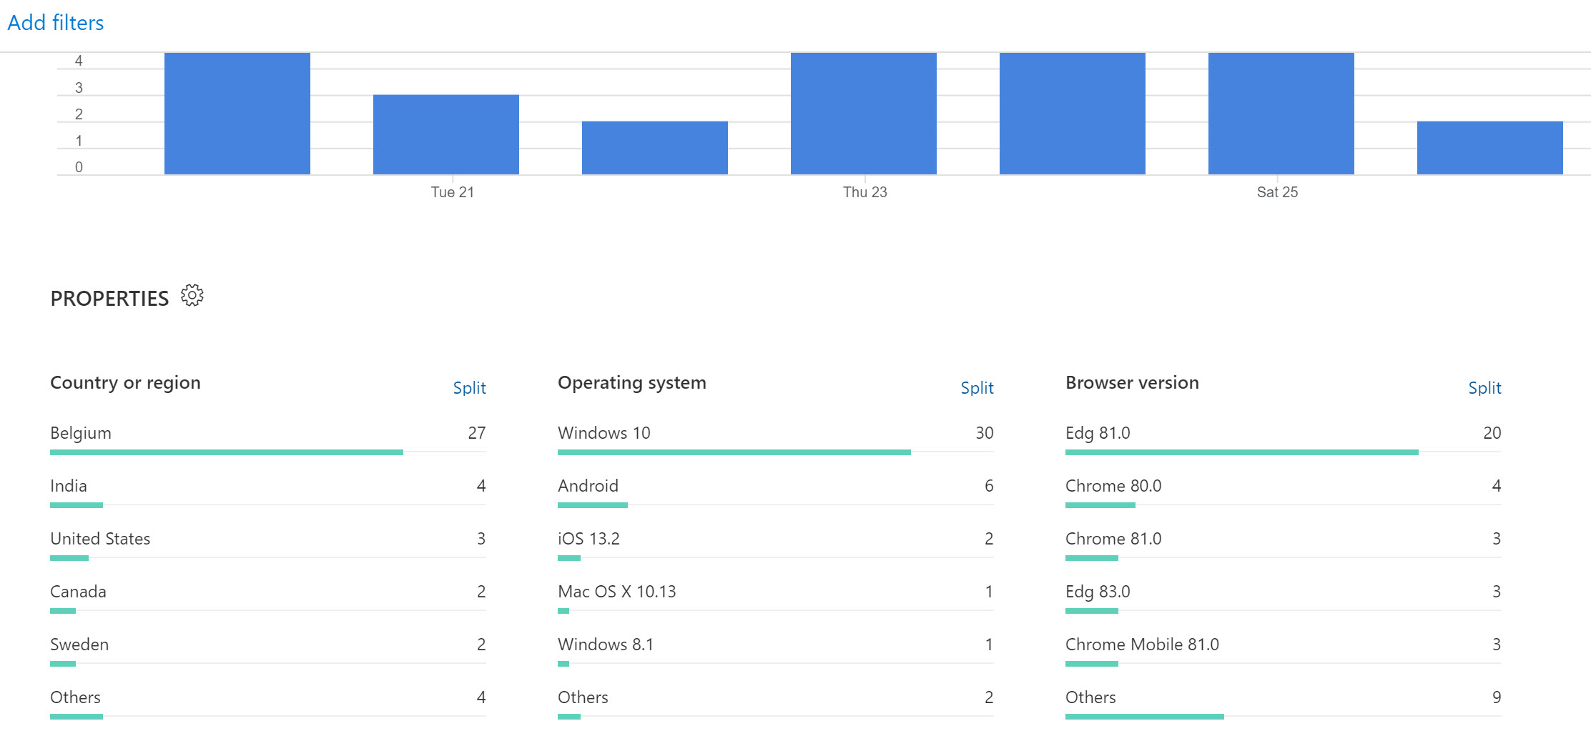
Task: Split the Browser version breakdown
Action: click(1484, 387)
